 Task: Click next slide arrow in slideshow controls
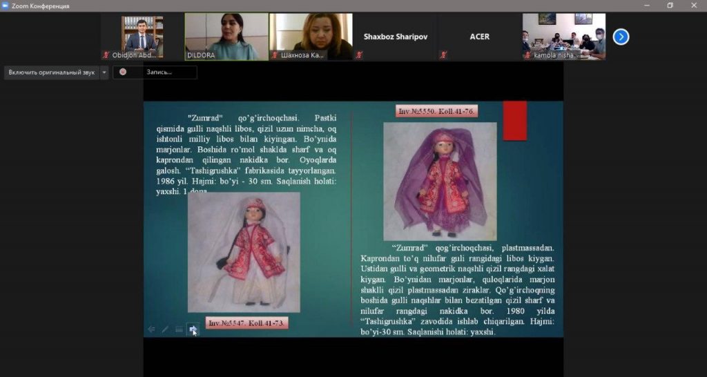coord(193,329)
